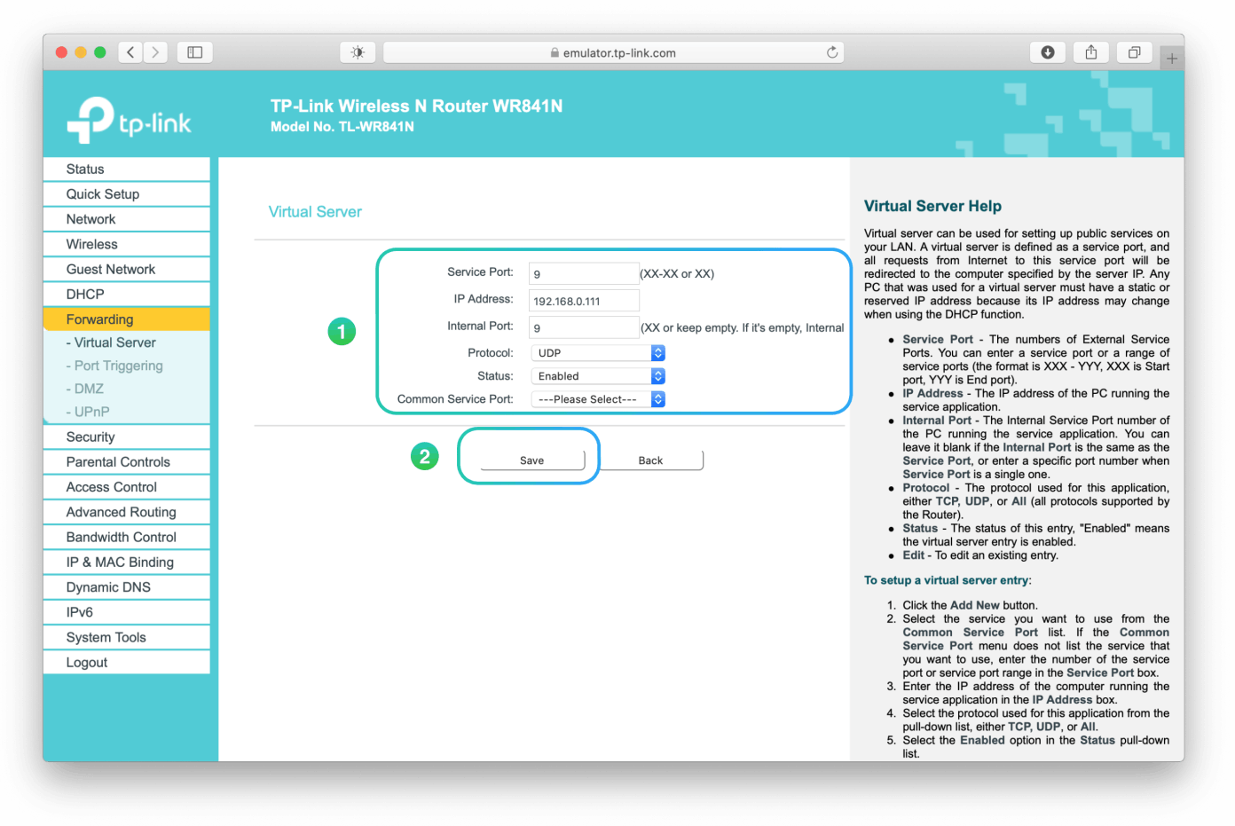Click the Share icon in Safari
This screenshot has width=1235, height=826.
pyautogui.click(x=1091, y=52)
